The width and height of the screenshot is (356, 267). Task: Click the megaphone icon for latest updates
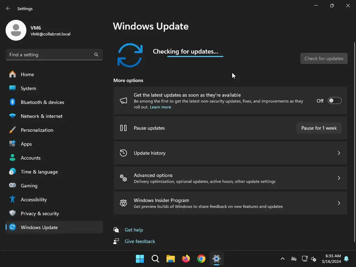coord(123,100)
